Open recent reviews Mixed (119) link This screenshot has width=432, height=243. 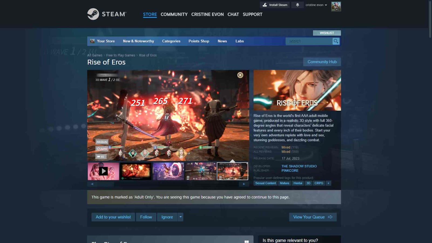(x=290, y=147)
